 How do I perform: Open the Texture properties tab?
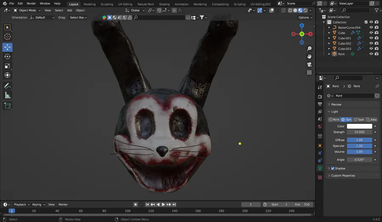[320, 177]
